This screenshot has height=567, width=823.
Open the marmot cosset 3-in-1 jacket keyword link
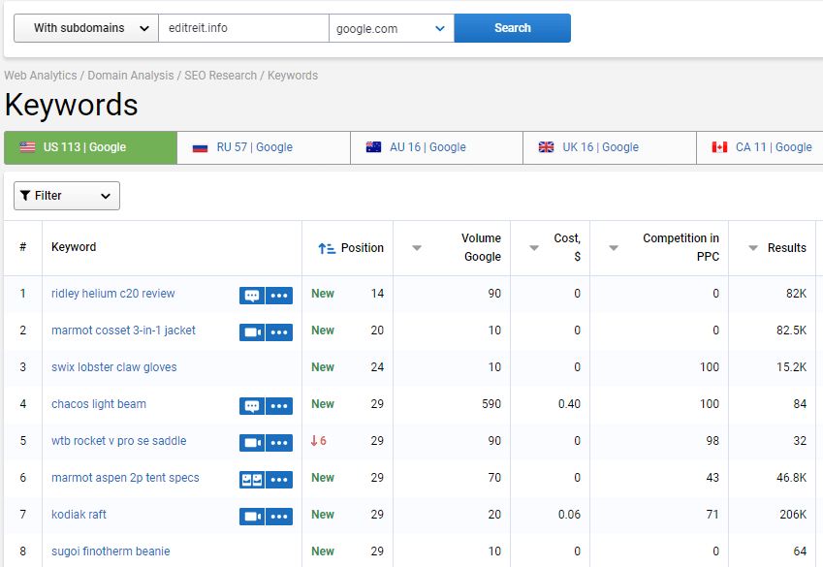click(123, 331)
